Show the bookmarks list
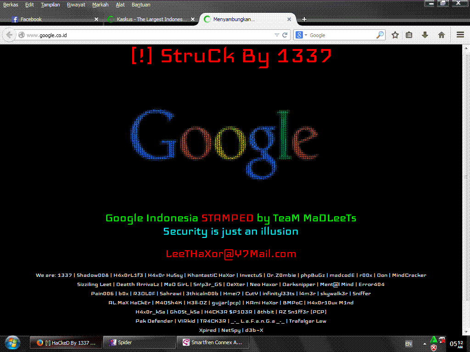The height and width of the screenshot is (352, 470). [409, 35]
